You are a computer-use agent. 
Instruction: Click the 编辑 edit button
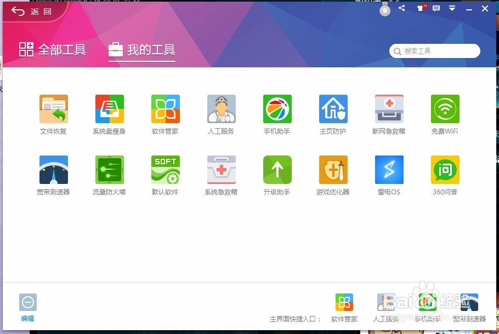coord(27,307)
